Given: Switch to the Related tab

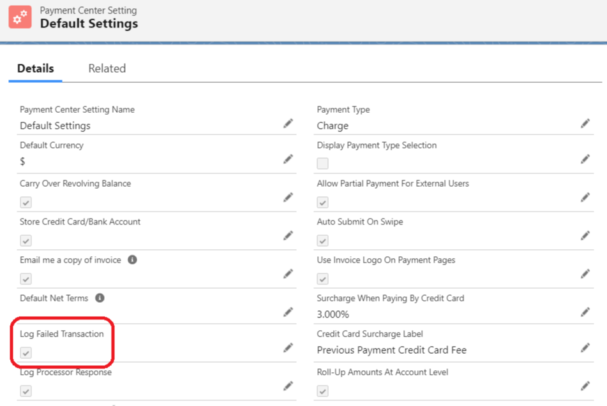Looking at the screenshot, I should tap(107, 69).
